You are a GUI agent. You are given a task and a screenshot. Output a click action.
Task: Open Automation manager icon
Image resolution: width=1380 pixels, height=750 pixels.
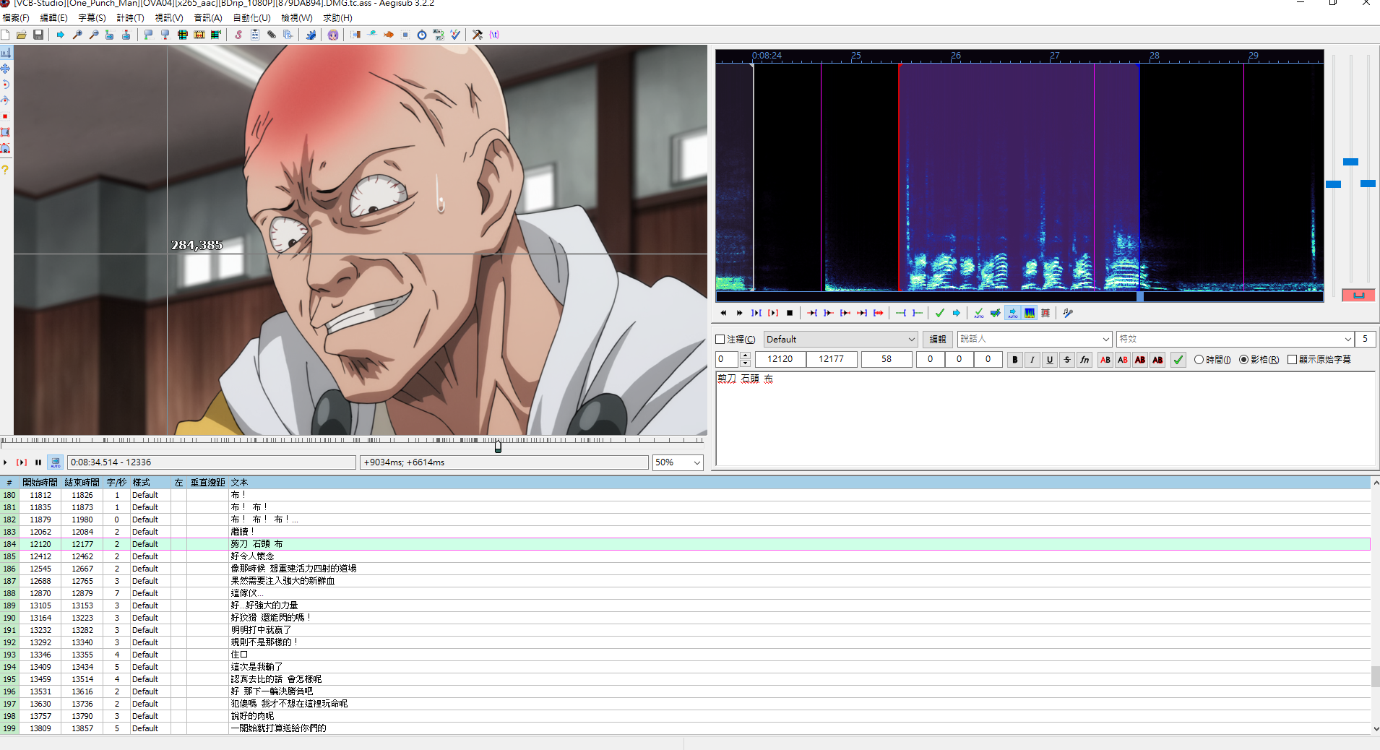311,35
